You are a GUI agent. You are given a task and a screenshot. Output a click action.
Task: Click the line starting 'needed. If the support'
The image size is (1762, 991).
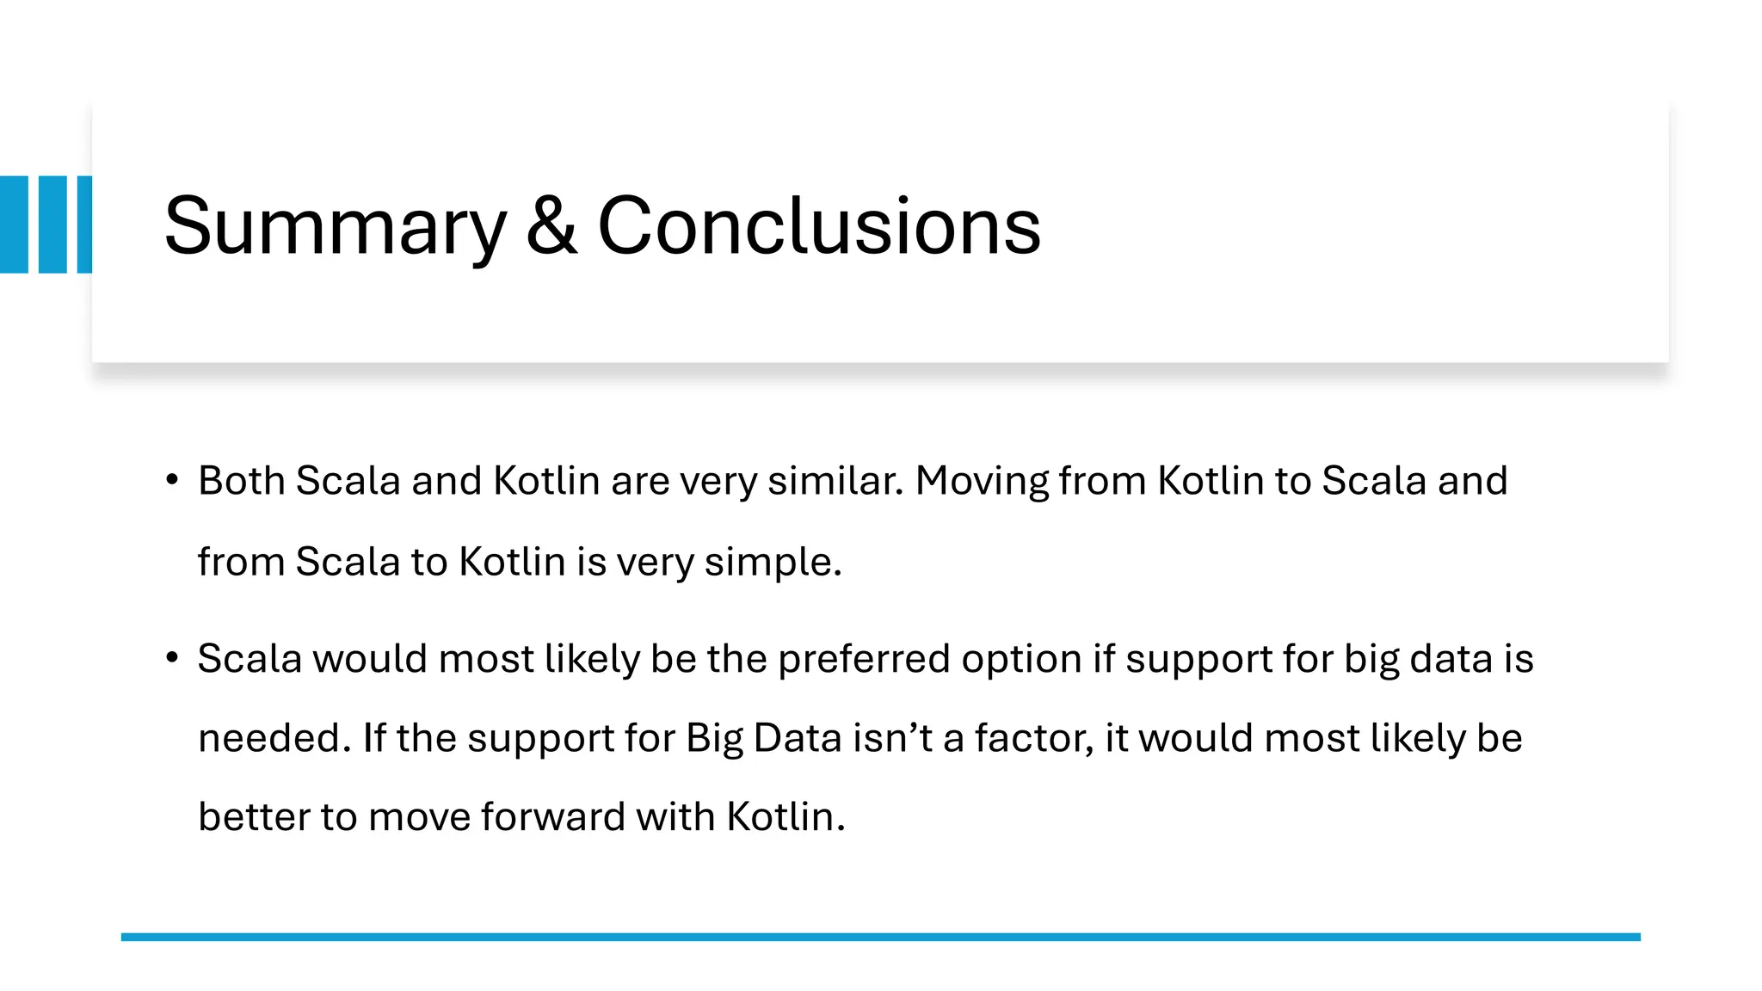pos(860,738)
